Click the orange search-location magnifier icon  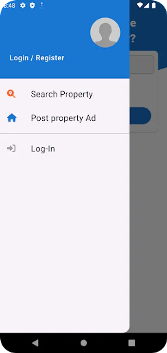coord(11,94)
